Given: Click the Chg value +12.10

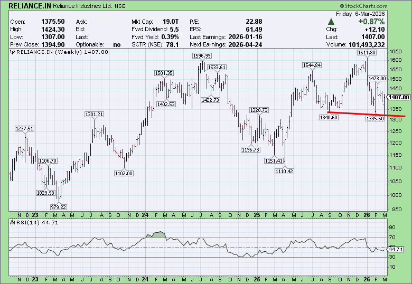Looking at the screenshot, I should (374, 30).
